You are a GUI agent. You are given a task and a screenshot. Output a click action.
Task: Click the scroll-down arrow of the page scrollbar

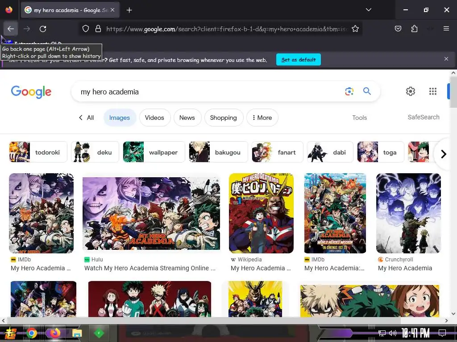(x=453, y=314)
